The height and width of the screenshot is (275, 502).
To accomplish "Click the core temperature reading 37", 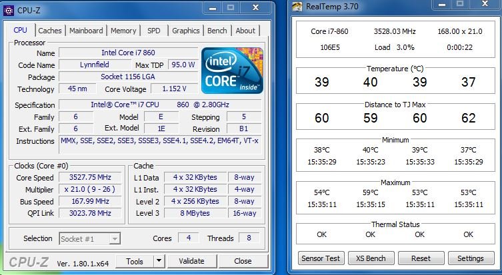I will pyautogui.click(x=469, y=82).
